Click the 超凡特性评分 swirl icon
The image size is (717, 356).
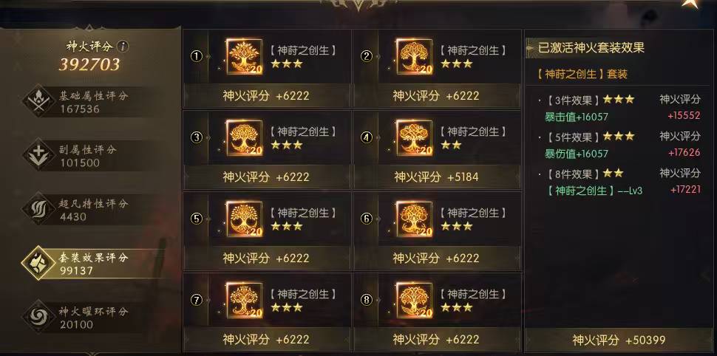click(x=39, y=209)
